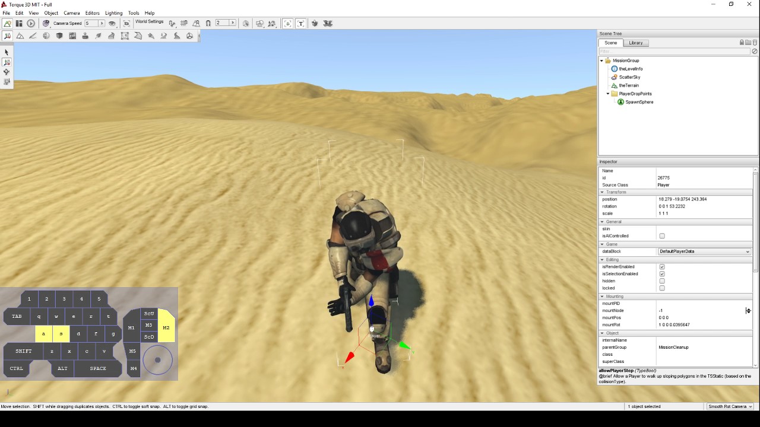Lock selection in Scene Tree
Screen dimensions: 760x427
(x=742, y=43)
